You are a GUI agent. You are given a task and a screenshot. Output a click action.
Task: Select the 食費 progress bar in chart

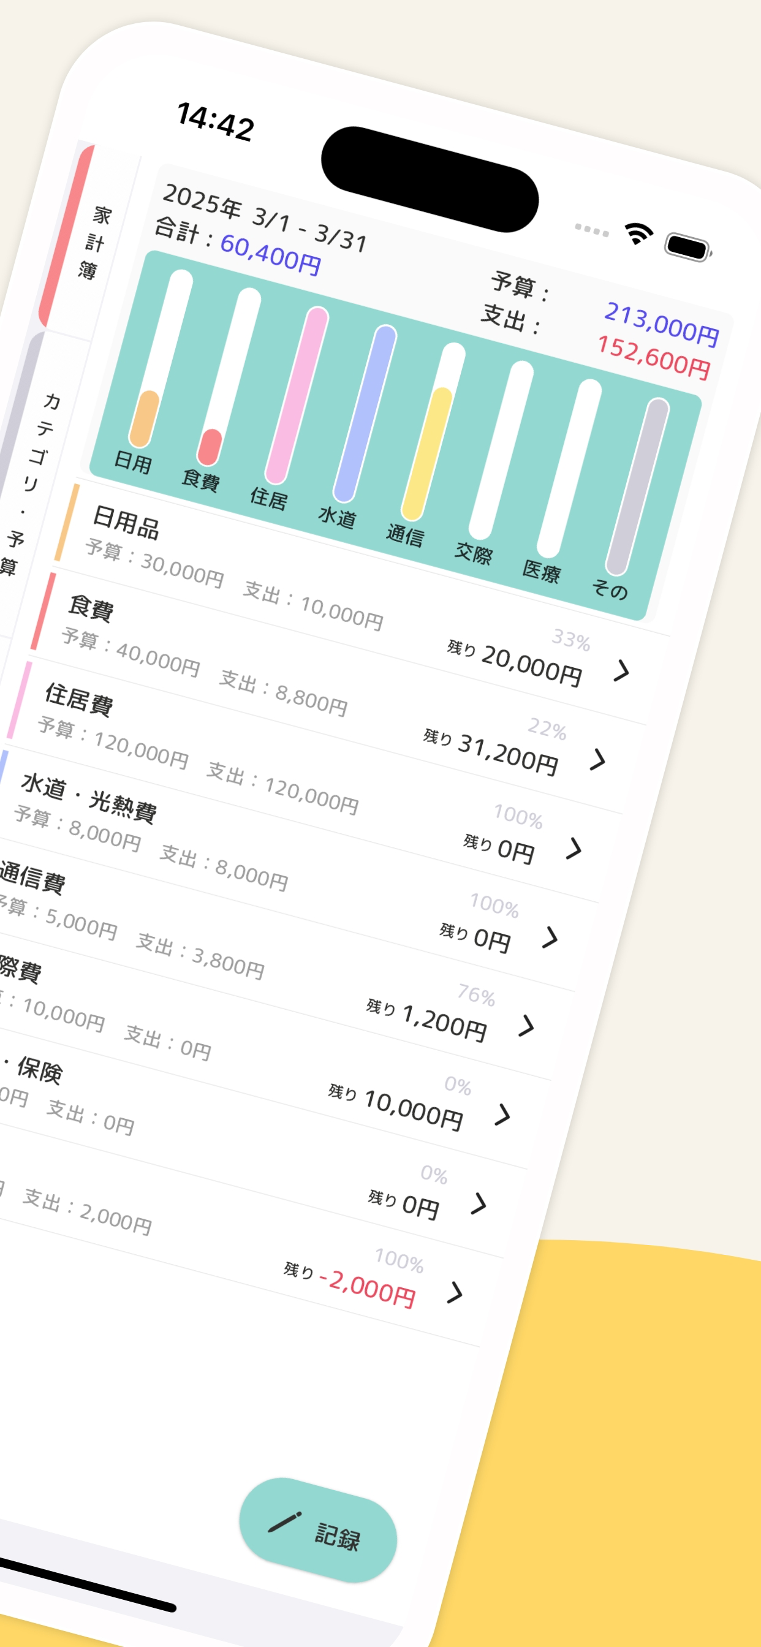pos(229,377)
